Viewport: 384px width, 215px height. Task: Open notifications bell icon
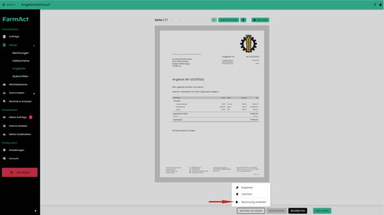pyautogui.click(x=381, y=4)
